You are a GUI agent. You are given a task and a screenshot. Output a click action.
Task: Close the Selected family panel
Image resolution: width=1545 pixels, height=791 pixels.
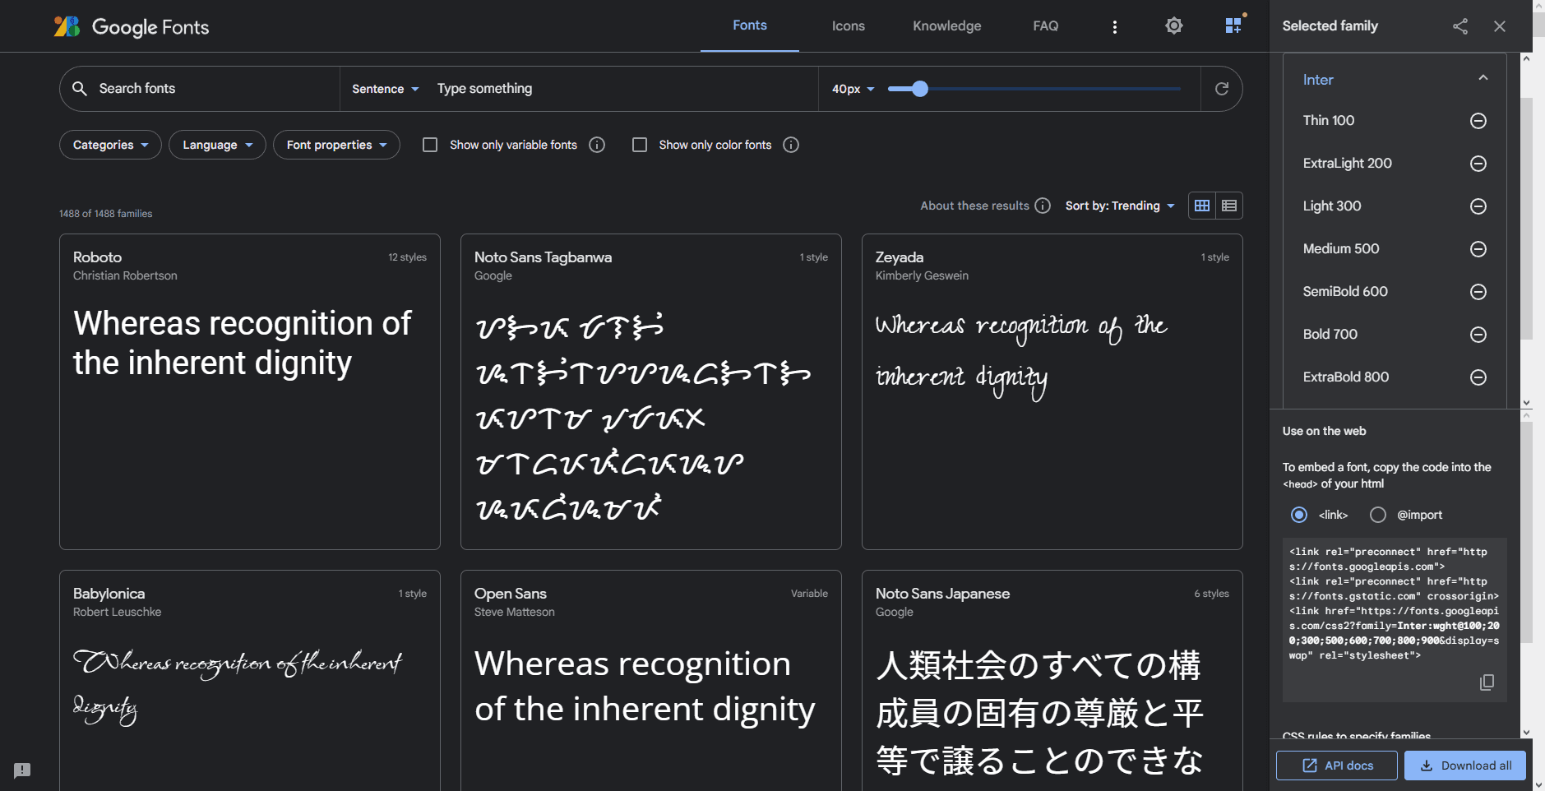click(1499, 26)
